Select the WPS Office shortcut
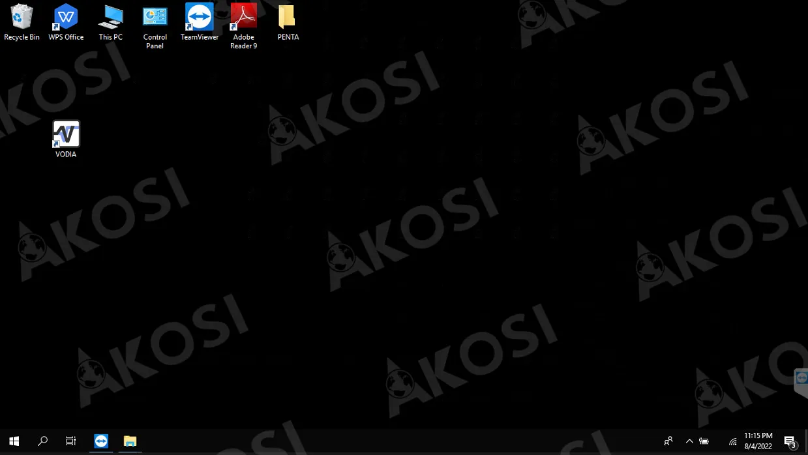808x455 pixels. point(66,23)
